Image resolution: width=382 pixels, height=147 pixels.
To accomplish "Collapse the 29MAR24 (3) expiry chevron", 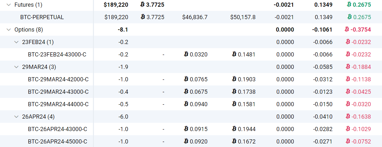I will pyautogui.click(x=16, y=67).
